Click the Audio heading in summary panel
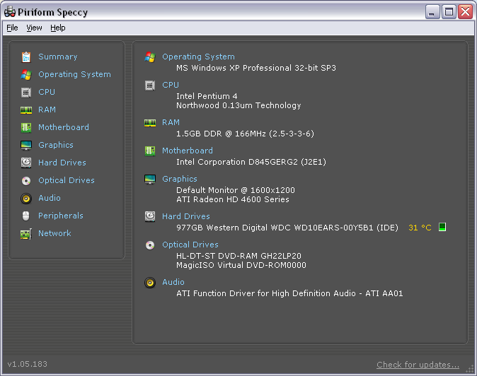 (173, 282)
